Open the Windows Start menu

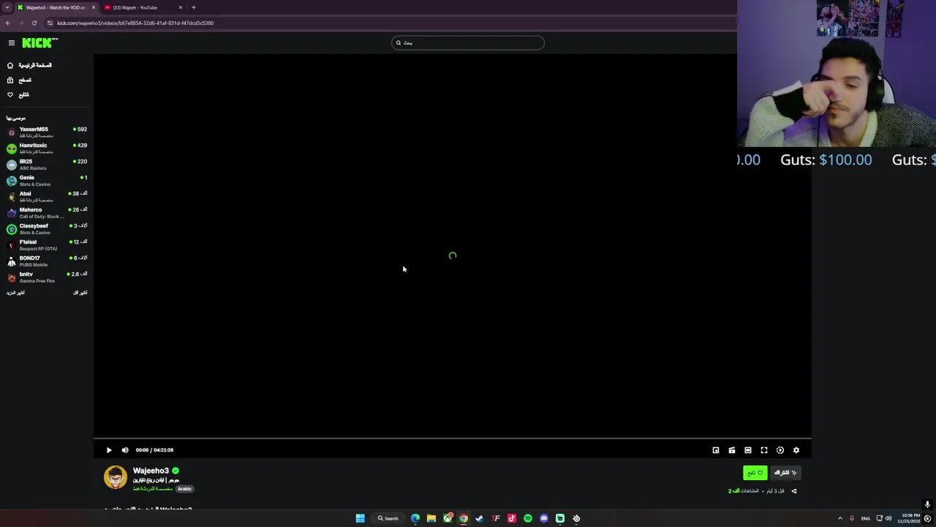coord(360,518)
